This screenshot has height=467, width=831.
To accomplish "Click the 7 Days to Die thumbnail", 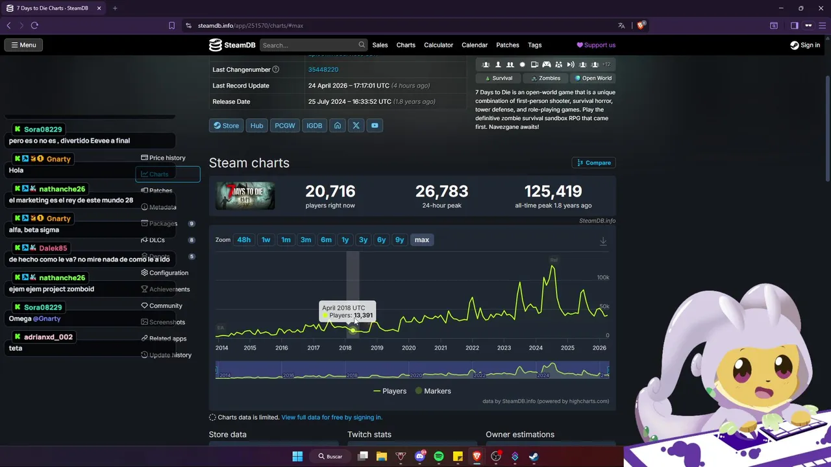I will (245, 196).
